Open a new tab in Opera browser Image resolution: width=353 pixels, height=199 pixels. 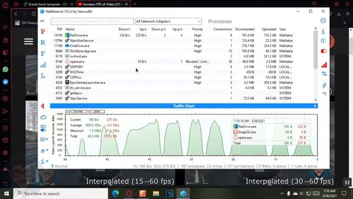tap(135, 4)
